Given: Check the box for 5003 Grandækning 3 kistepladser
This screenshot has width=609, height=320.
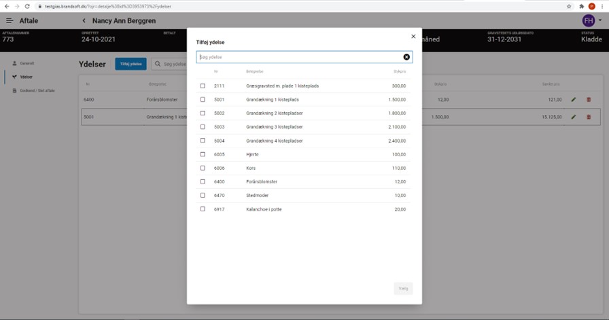Looking at the screenshot, I should [203, 126].
